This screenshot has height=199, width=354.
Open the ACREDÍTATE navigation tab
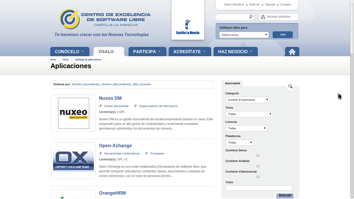(190, 52)
